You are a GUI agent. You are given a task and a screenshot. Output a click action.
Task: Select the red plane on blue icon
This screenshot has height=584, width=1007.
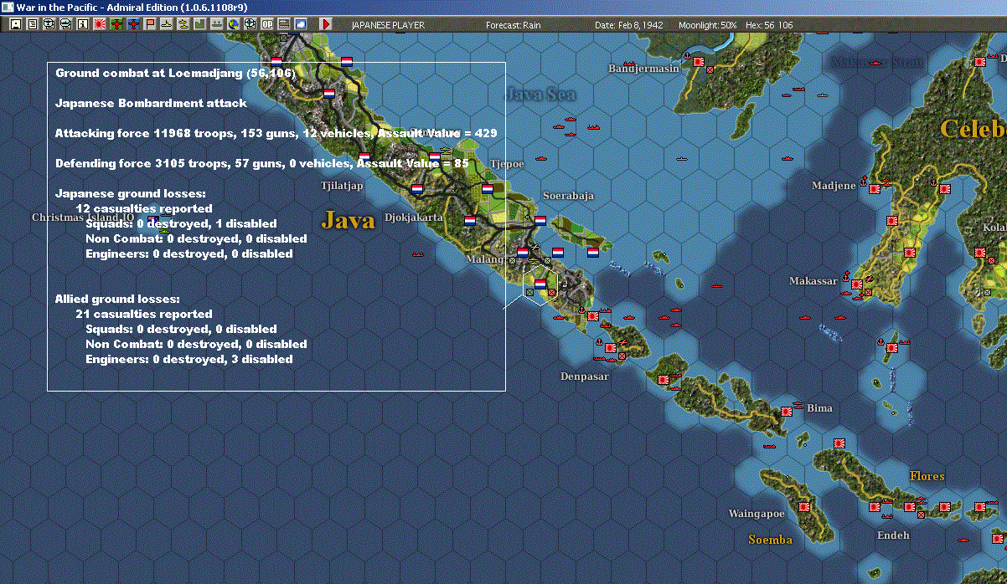point(132,24)
